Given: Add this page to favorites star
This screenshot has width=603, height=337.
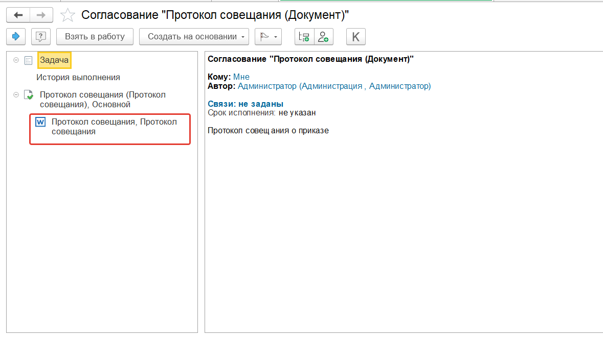Looking at the screenshot, I should point(68,15).
